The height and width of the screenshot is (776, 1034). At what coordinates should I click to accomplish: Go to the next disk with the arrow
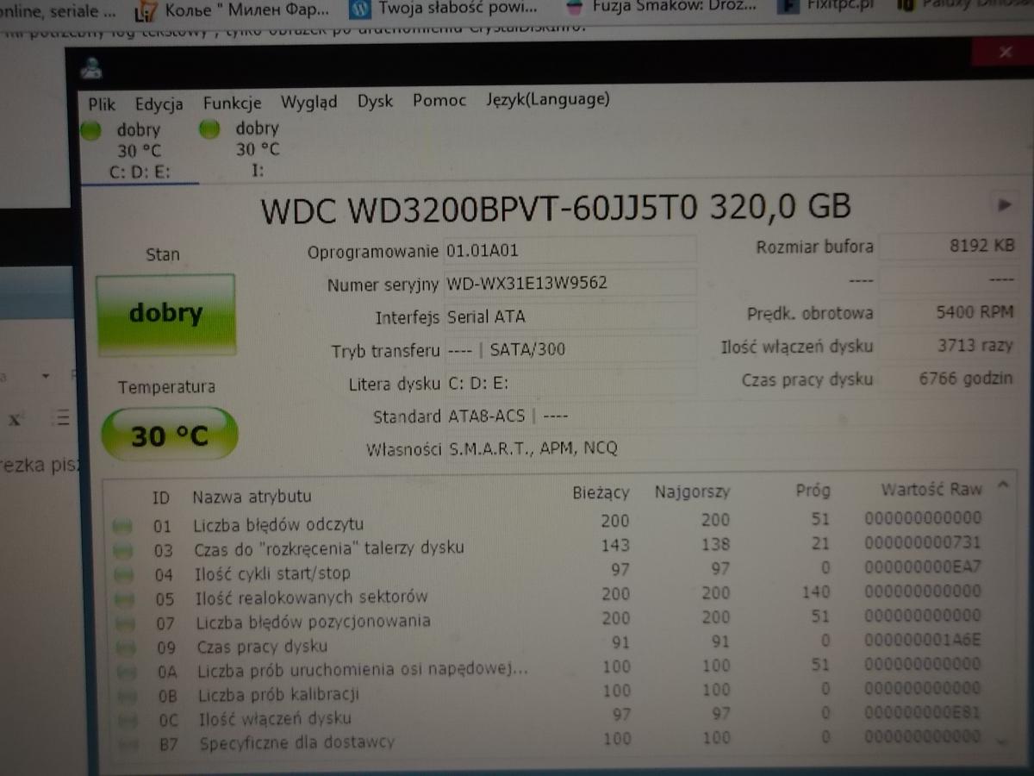pos(1004,204)
